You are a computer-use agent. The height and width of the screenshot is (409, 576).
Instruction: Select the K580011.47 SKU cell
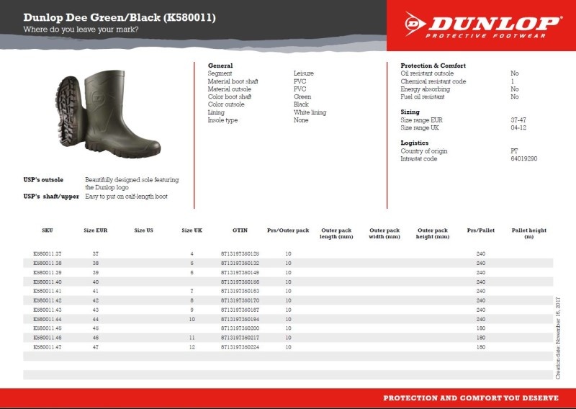click(x=48, y=346)
